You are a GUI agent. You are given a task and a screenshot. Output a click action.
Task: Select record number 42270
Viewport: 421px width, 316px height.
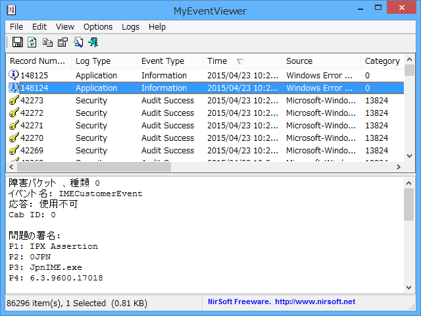point(32,138)
